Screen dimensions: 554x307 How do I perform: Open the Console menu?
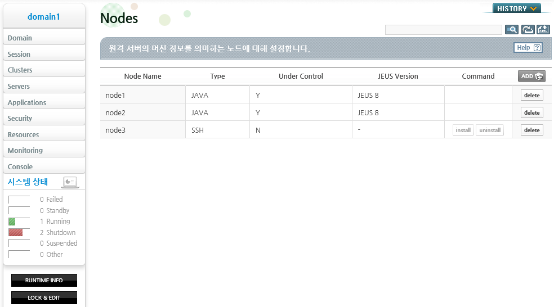(44, 166)
